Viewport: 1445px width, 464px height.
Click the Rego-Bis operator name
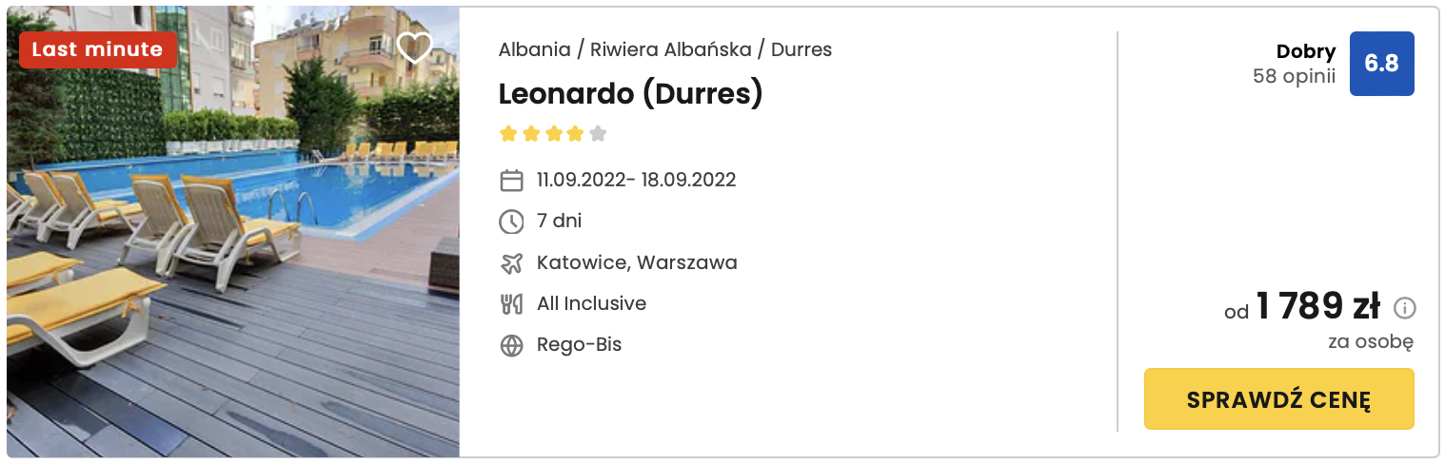click(x=579, y=344)
